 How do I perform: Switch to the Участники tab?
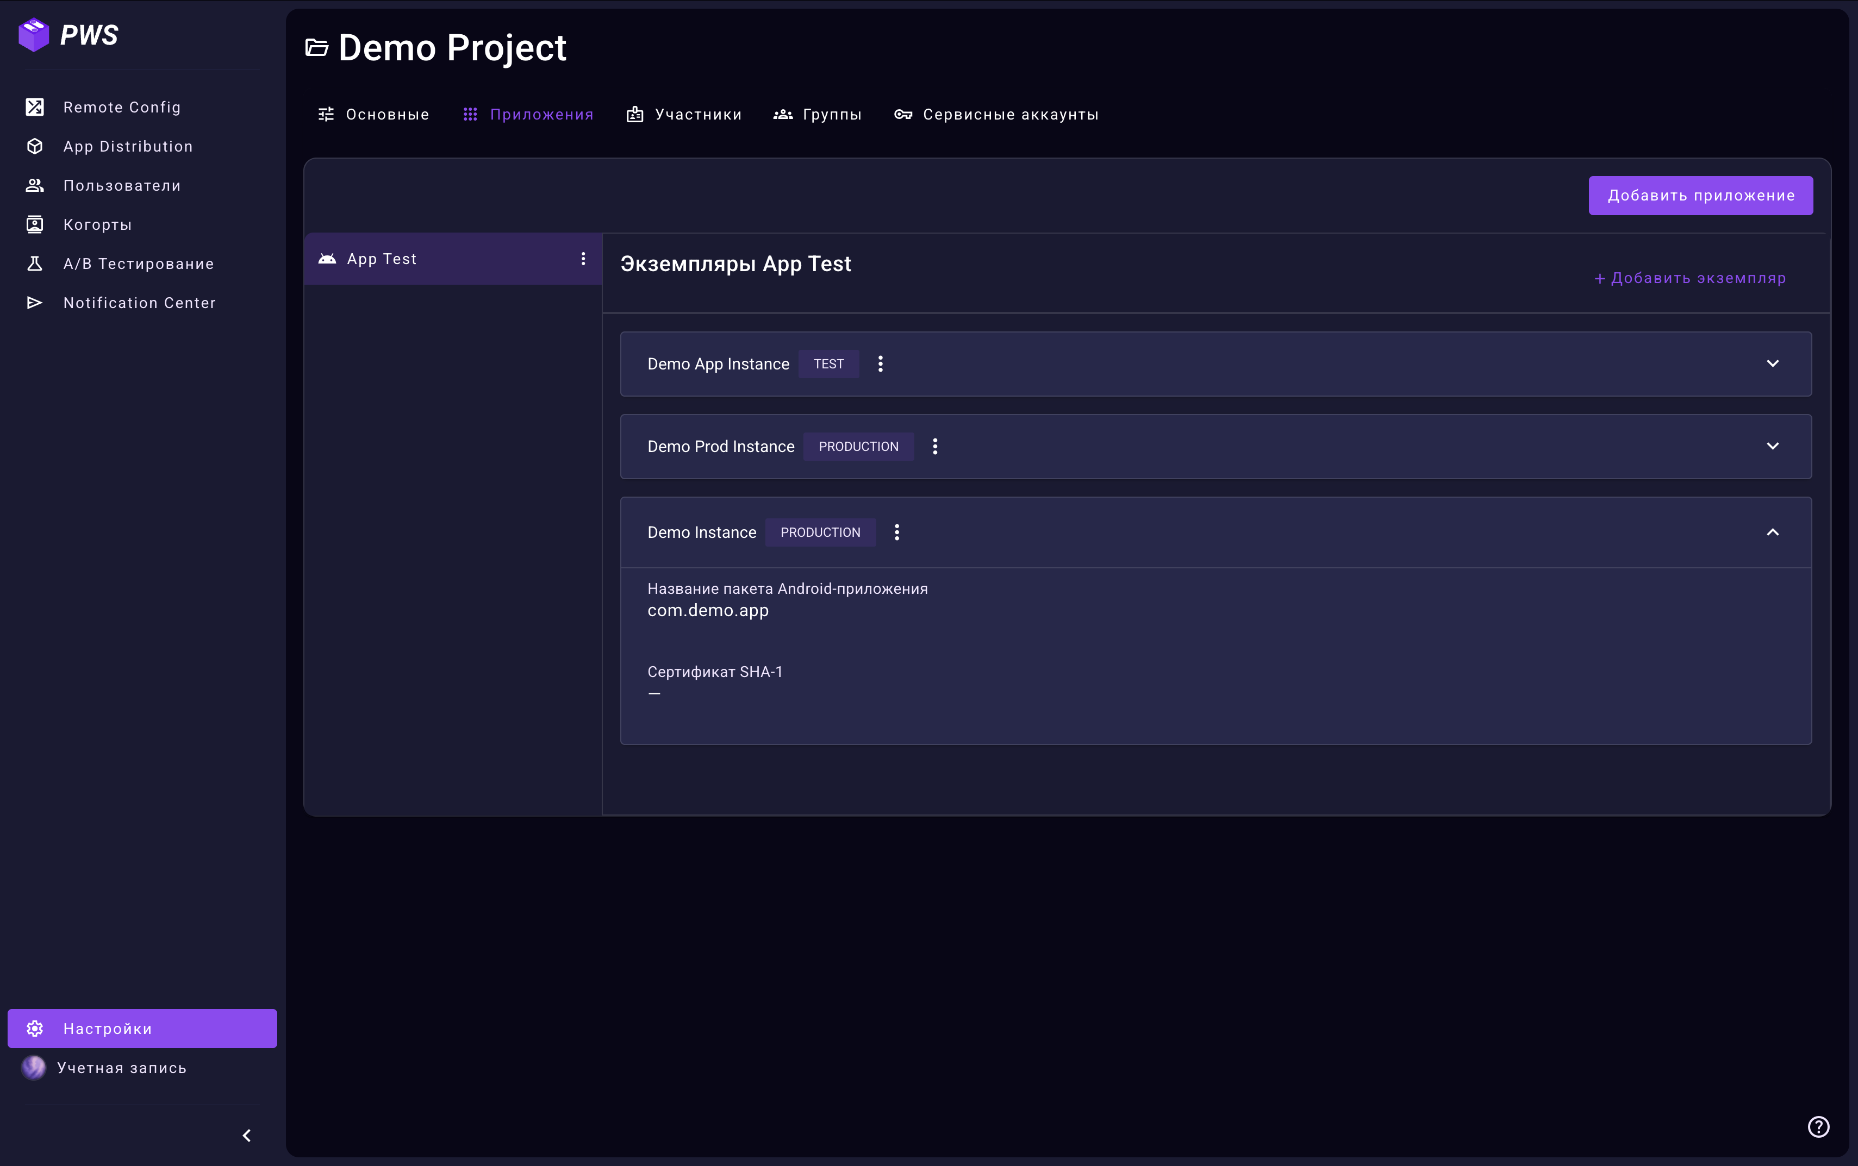click(x=684, y=115)
